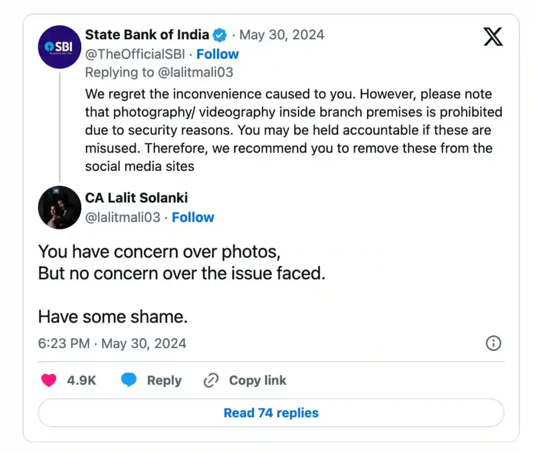Click the pink heart like icon

pos(49,380)
